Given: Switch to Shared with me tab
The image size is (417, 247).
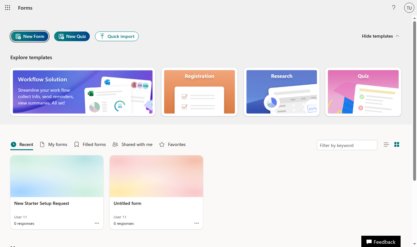Looking at the screenshot, I should (x=133, y=145).
